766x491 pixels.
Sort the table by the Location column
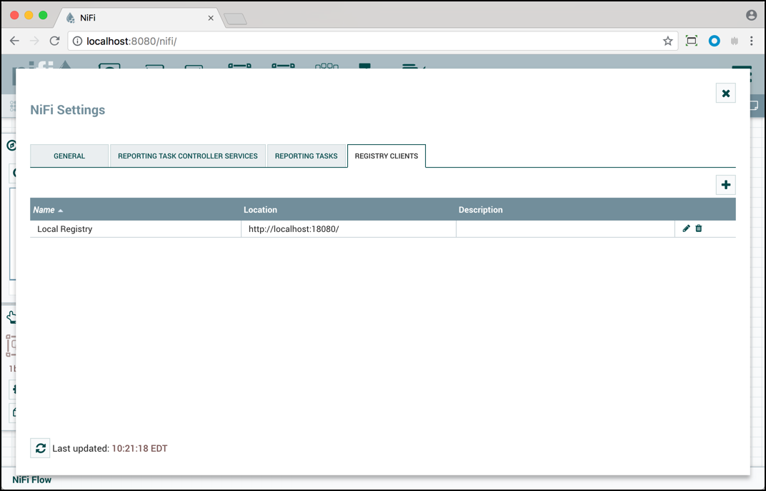(x=260, y=209)
